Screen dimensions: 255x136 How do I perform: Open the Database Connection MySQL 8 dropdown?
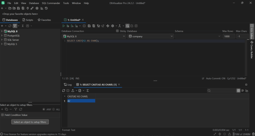[x=94, y=36]
